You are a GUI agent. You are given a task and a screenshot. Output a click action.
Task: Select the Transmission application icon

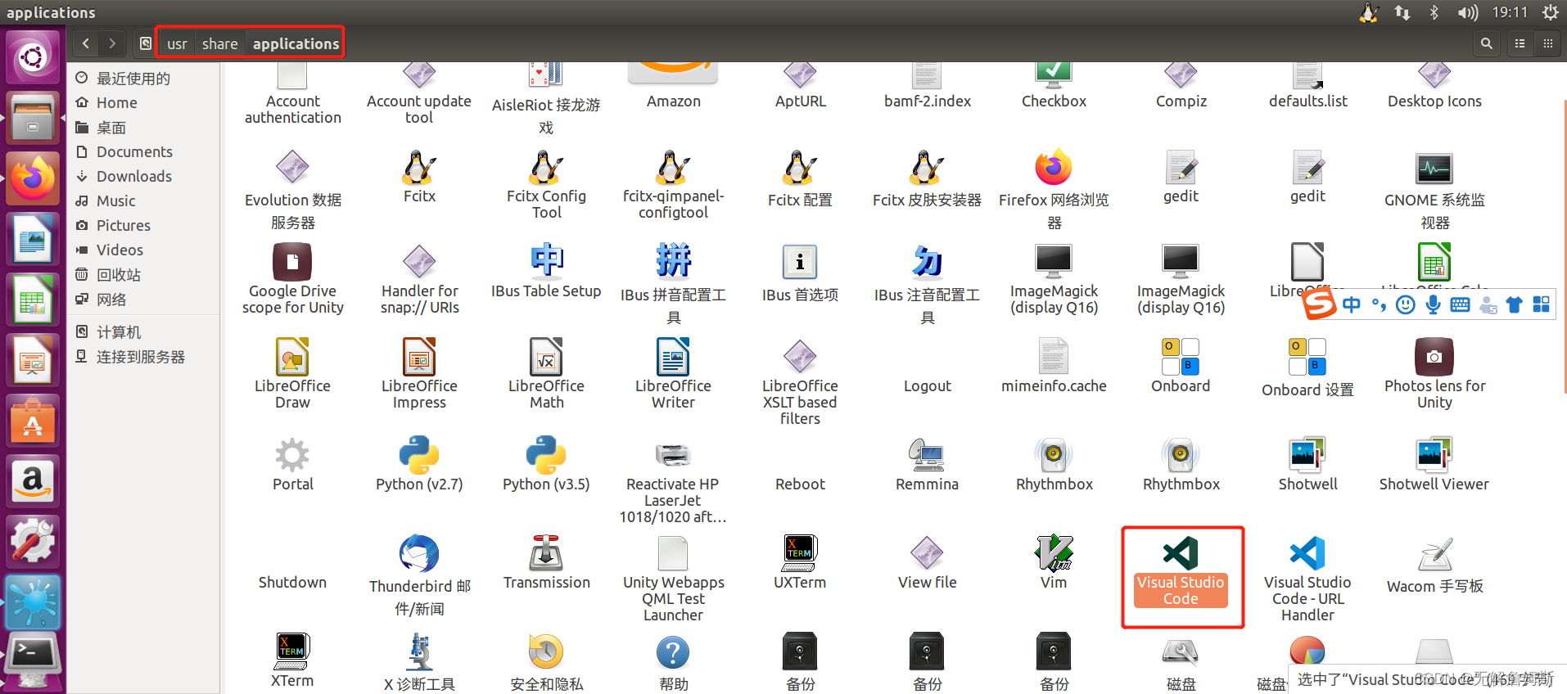[x=546, y=552]
